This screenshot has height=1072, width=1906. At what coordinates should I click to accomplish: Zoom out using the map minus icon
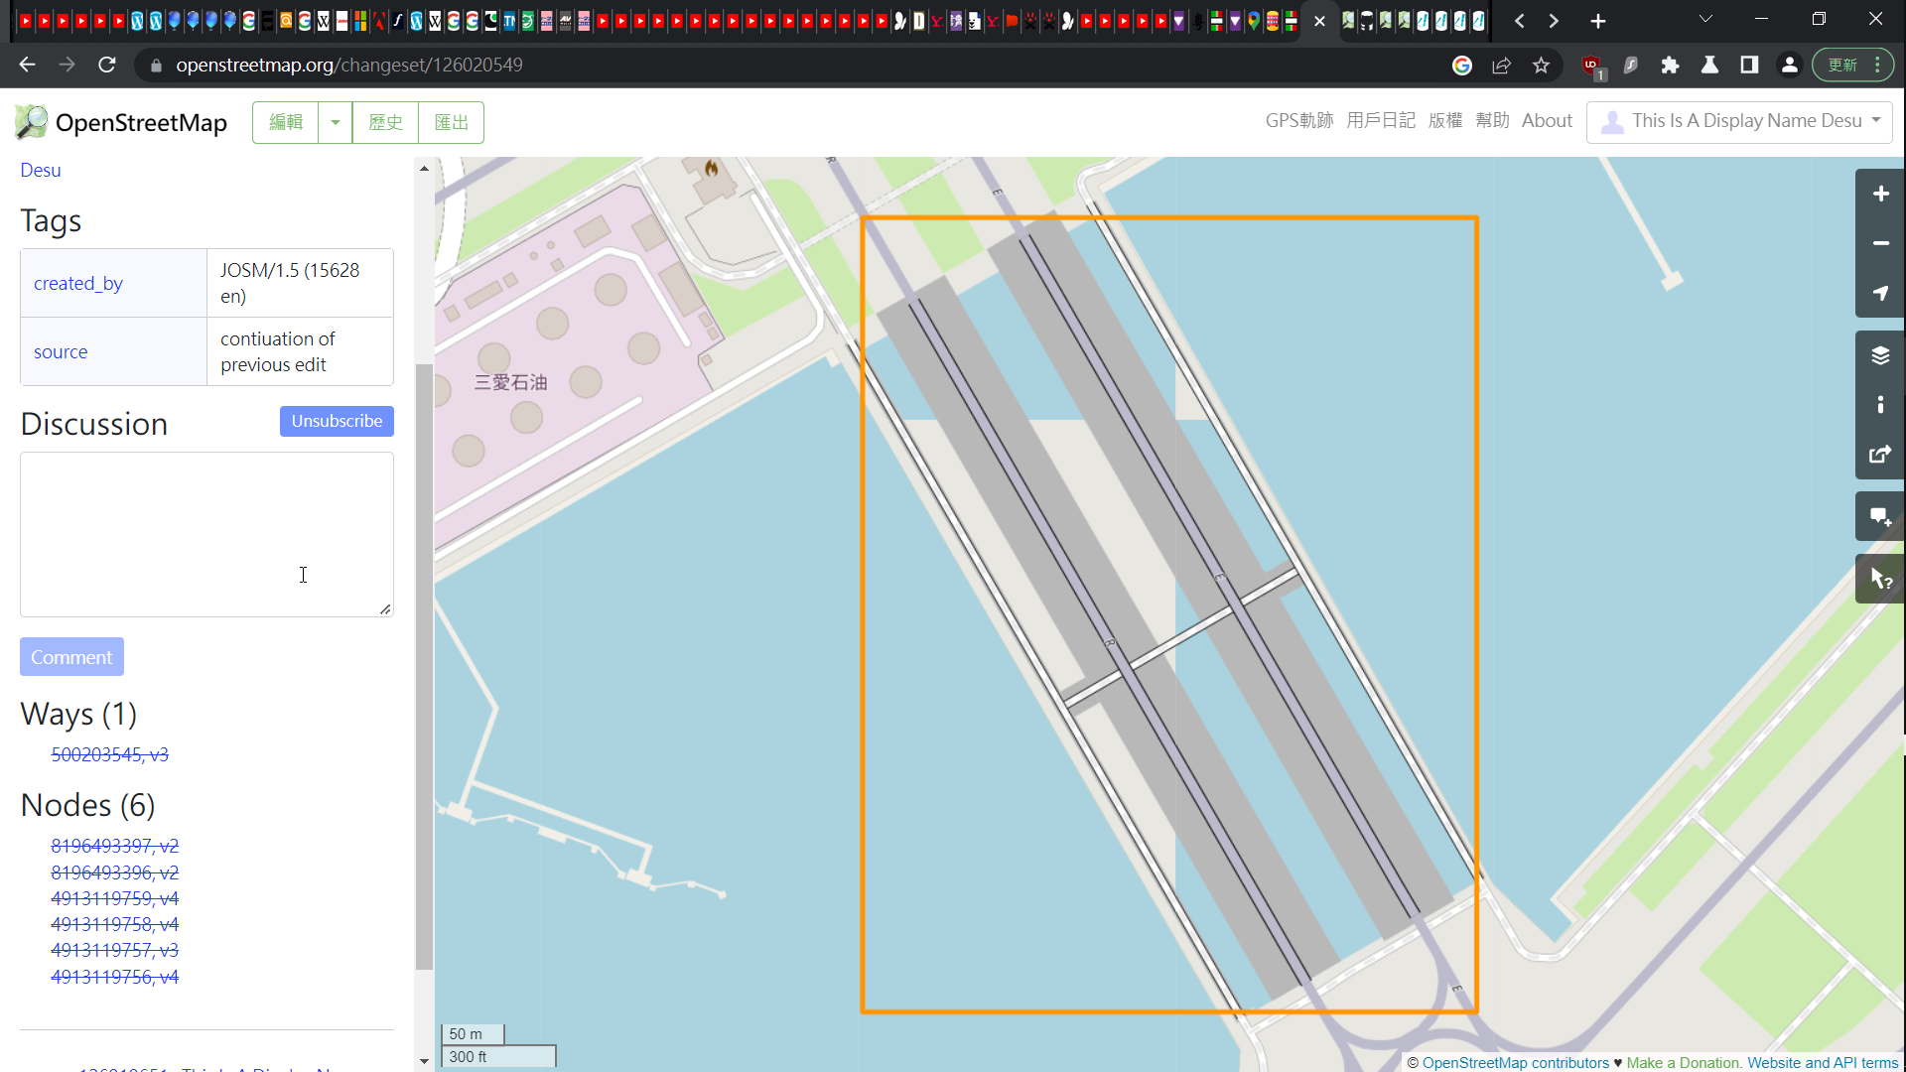pos(1880,243)
